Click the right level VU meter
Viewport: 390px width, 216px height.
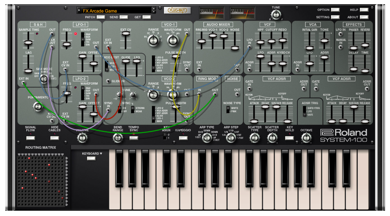[242, 13]
